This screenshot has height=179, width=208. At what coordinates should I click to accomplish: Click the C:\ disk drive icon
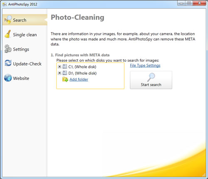coord(64,67)
